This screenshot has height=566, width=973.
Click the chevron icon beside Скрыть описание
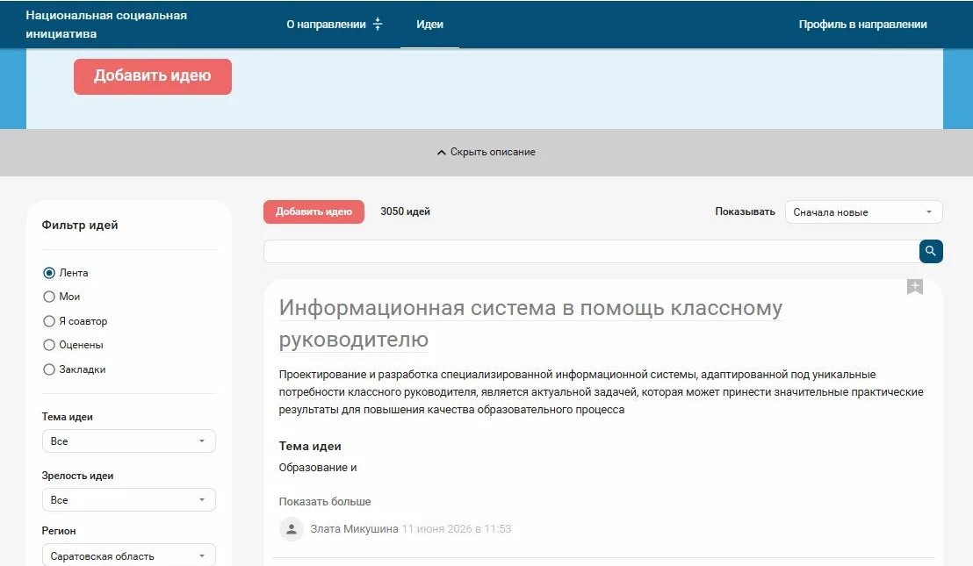(441, 152)
